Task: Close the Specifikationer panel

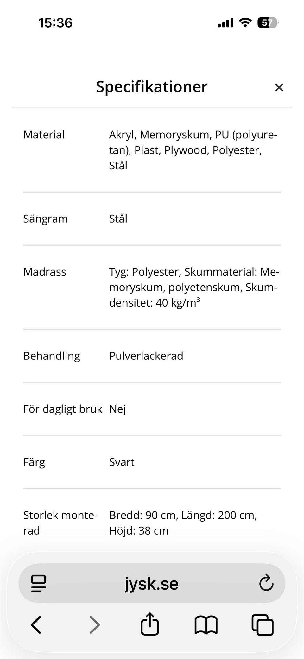Action: pos(279,87)
